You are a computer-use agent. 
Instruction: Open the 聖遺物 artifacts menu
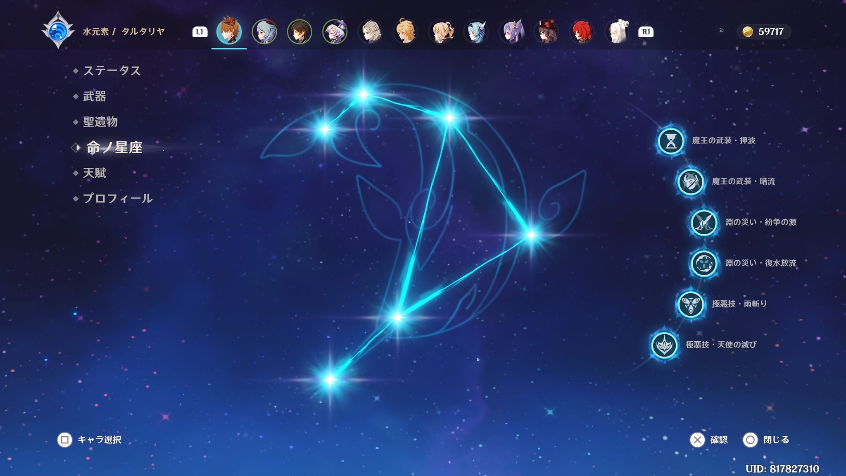pyautogui.click(x=100, y=122)
